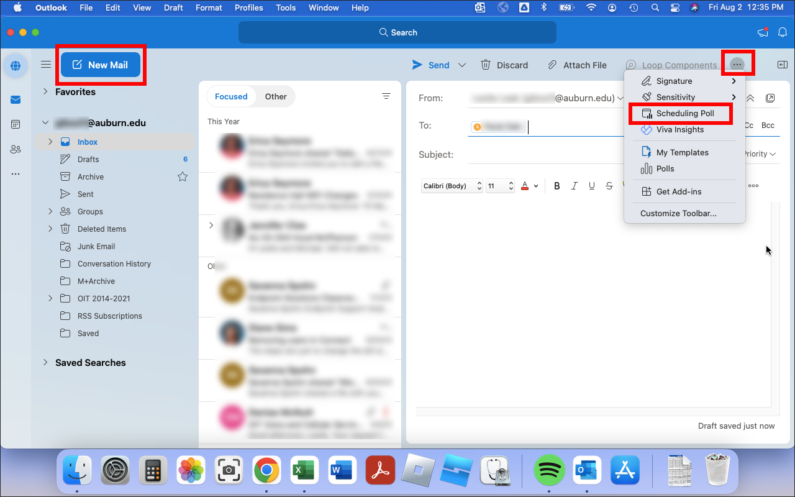Pop out compose window icon
This screenshot has height=497, width=795.
coord(770,98)
